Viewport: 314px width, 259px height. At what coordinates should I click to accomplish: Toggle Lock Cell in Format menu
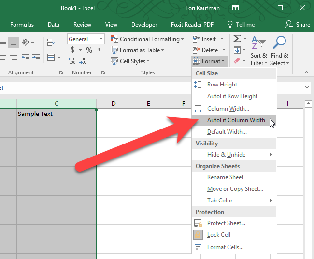click(x=219, y=235)
